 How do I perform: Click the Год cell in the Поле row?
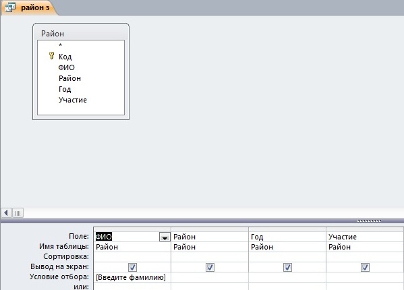[x=287, y=237]
